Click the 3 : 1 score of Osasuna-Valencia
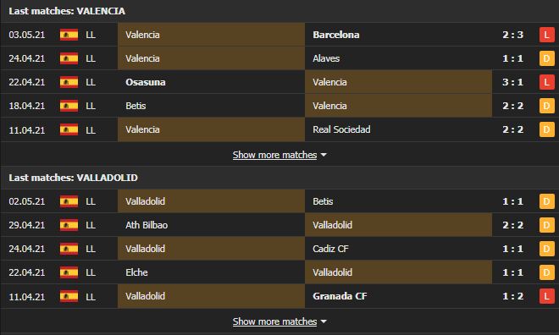Screen dimensions: 559x335 point(512,82)
